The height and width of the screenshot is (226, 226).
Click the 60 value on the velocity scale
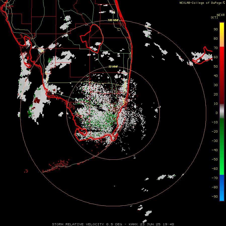216,57
